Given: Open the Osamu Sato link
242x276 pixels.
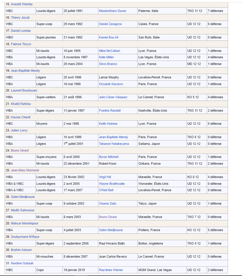Looking at the screenshot, I should 107,203.
